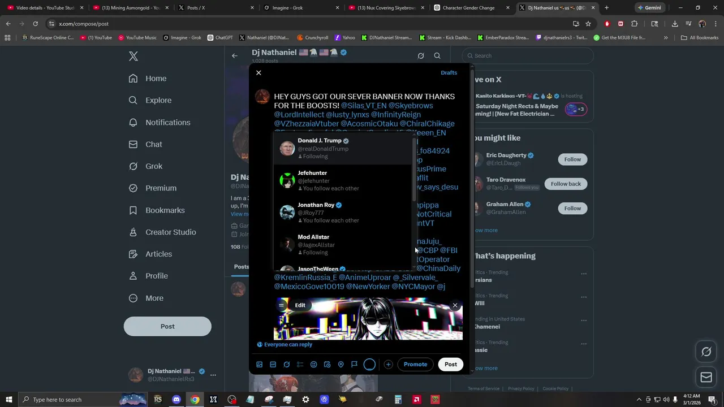Close the compose post dialog
Screen dimensions: 724x407
click(x=258, y=73)
